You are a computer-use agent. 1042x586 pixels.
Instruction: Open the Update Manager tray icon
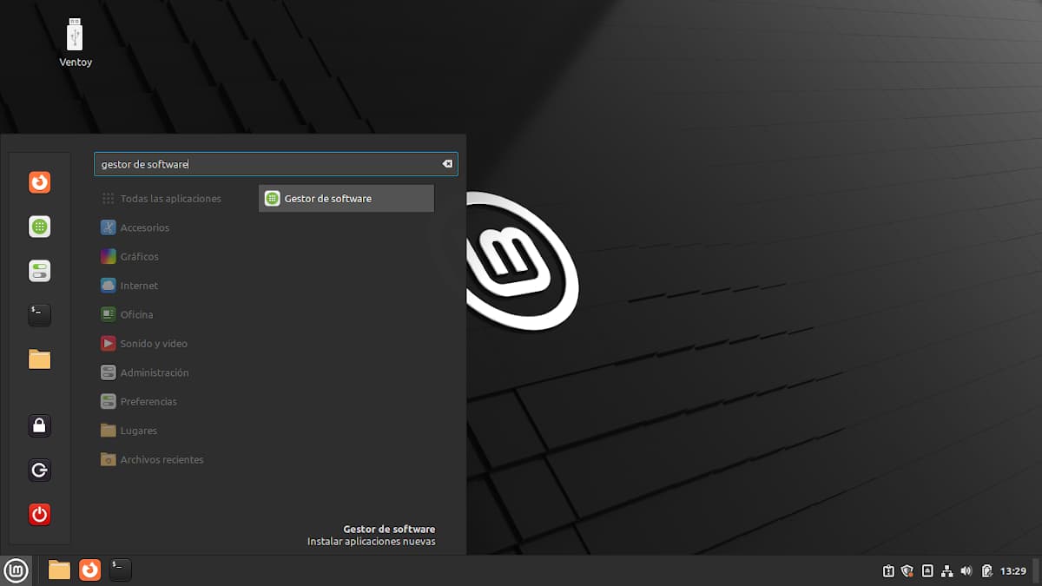coord(888,571)
